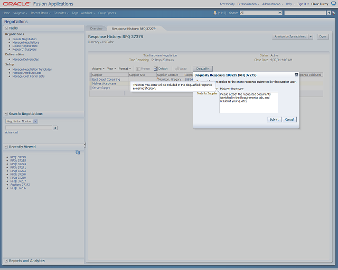
Task: Collapse the Recently Viewed panel
Action: [6, 147]
